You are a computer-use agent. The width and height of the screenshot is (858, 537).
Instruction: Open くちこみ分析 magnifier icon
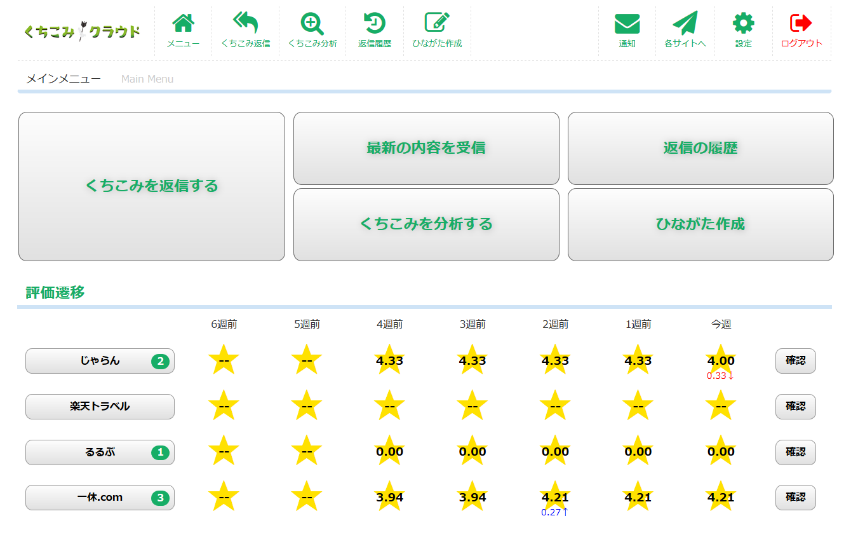coord(312,23)
